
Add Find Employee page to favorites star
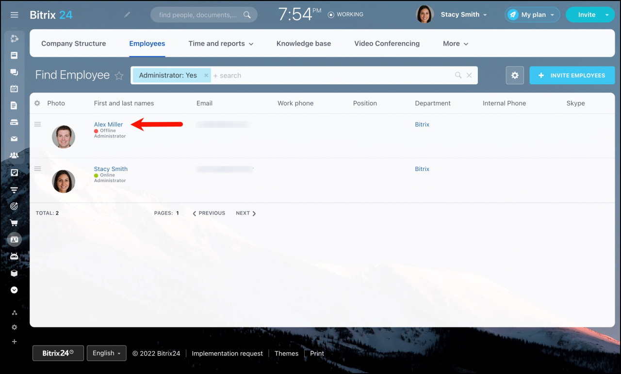tap(119, 76)
